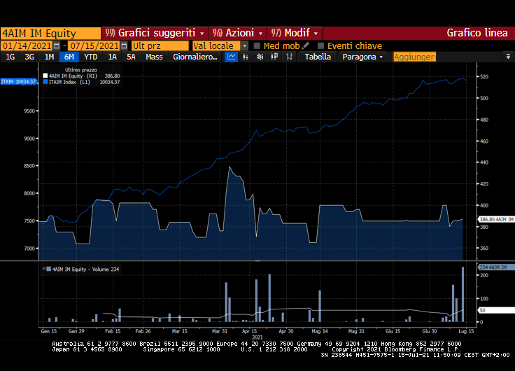Open calendar for end date 07/15/2021

coord(124,45)
